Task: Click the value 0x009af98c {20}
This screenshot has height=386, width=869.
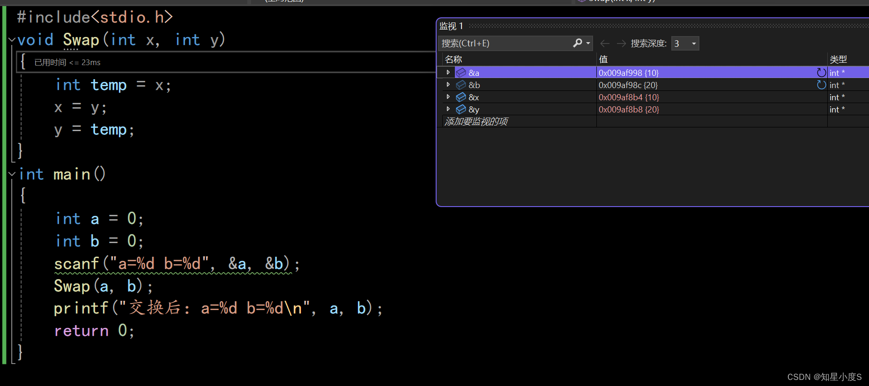Action: click(x=628, y=85)
